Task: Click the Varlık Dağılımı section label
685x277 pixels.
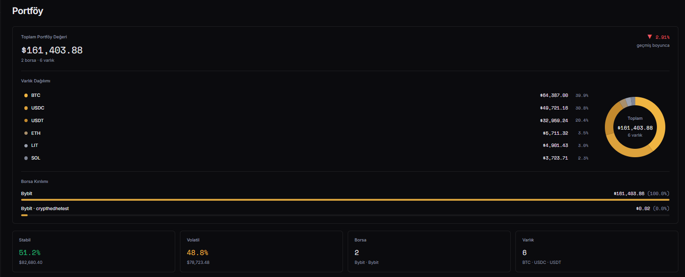Action: (x=36, y=81)
